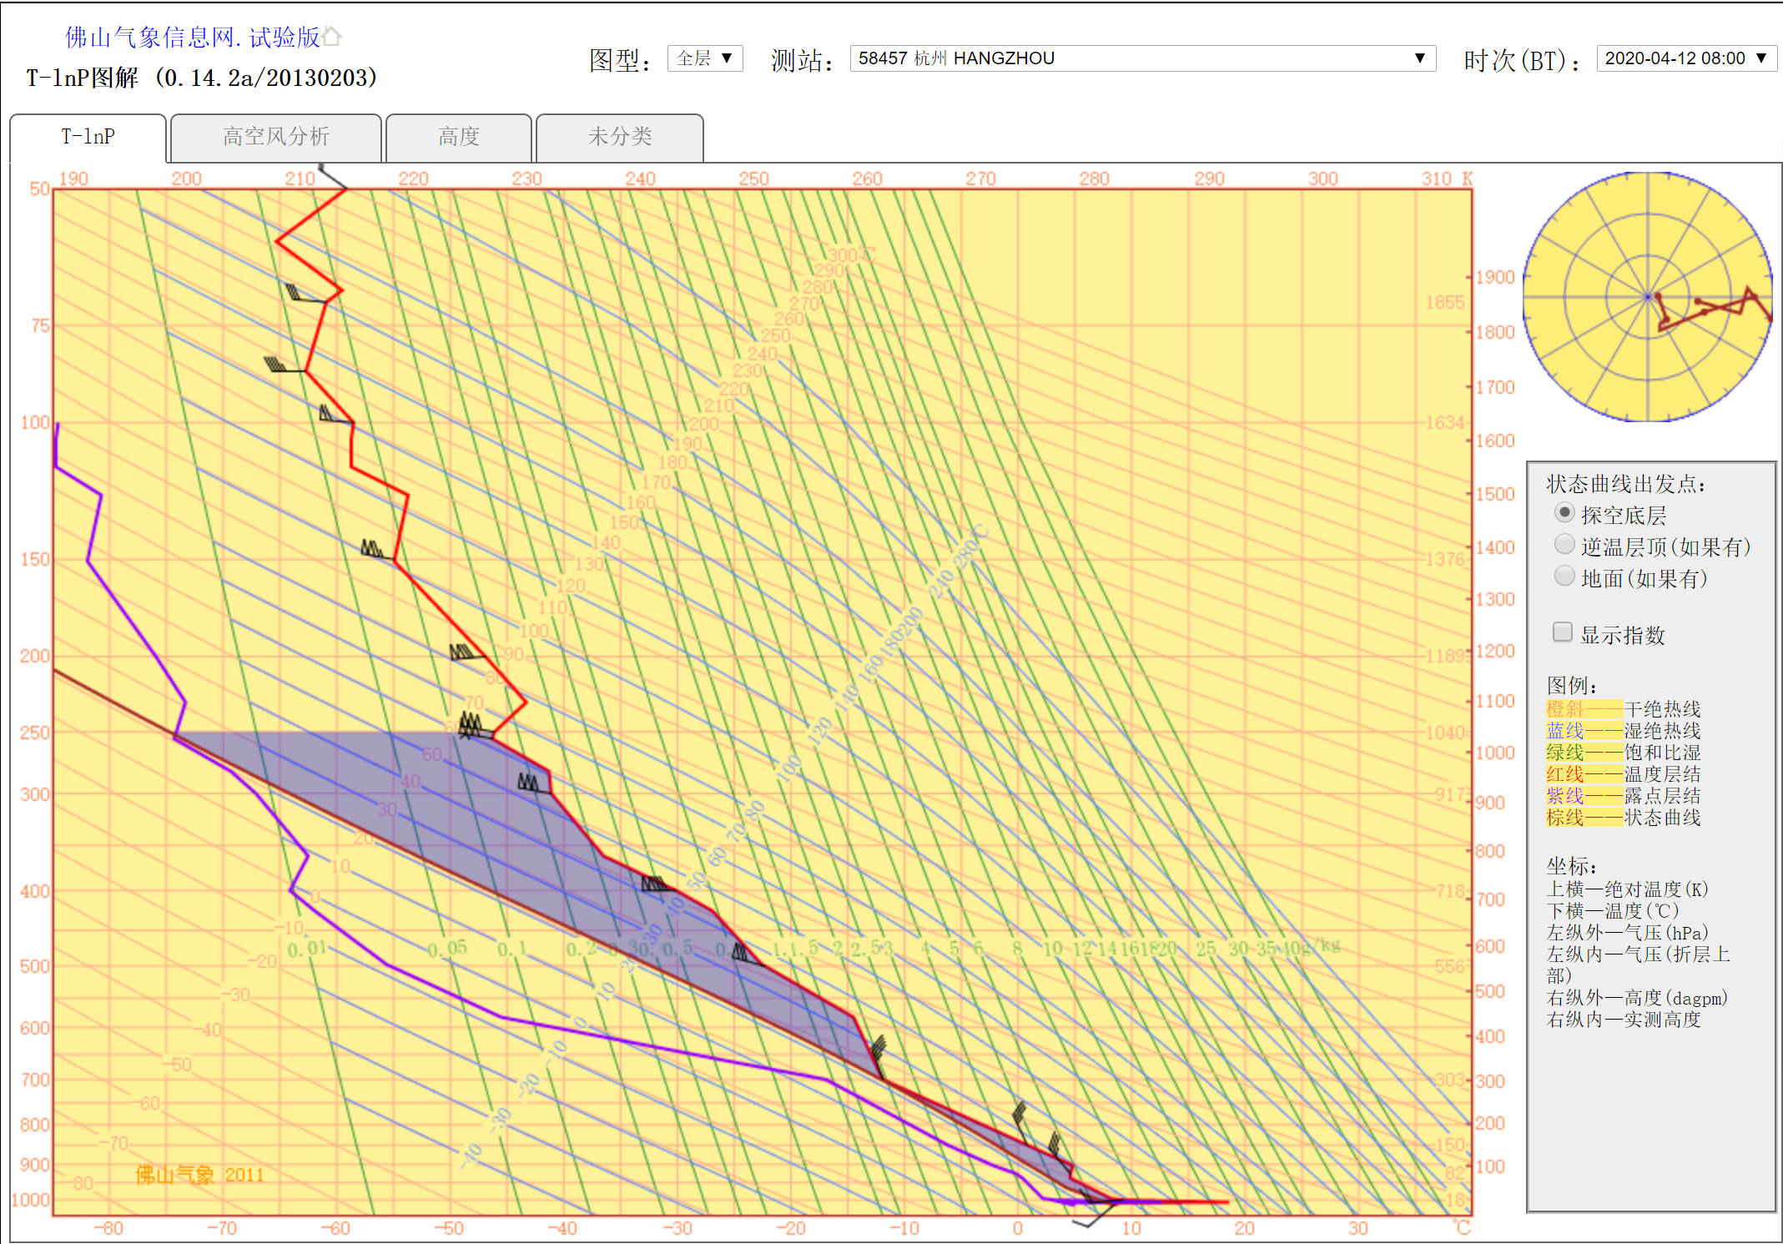Image resolution: width=1783 pixels, height=1244 pixels.
Task: Follow the 佛山气象信息网.试验版 link
Action: coord(192,37)
